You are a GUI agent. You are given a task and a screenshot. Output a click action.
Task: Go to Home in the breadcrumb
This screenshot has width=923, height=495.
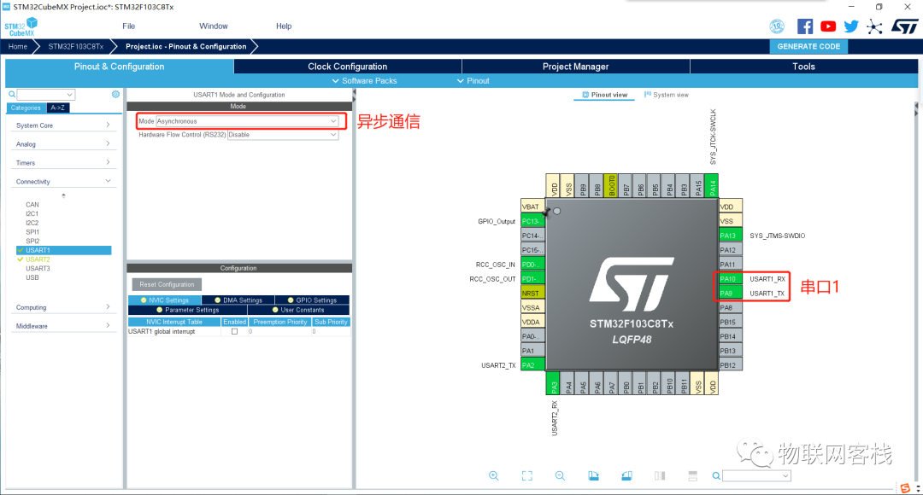tap(18, 46)
